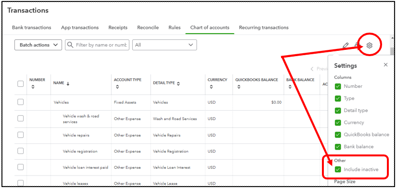Screen dimensions: 397x189
Task: Click the Vehicle registration account name
Action: click(80, 151)
